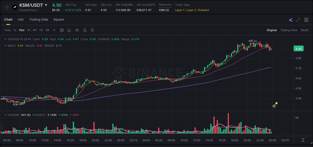The width and height of the screenshot is (313, 147).
Task: Open the candlestick display settings icon
Action: point(77,30)
